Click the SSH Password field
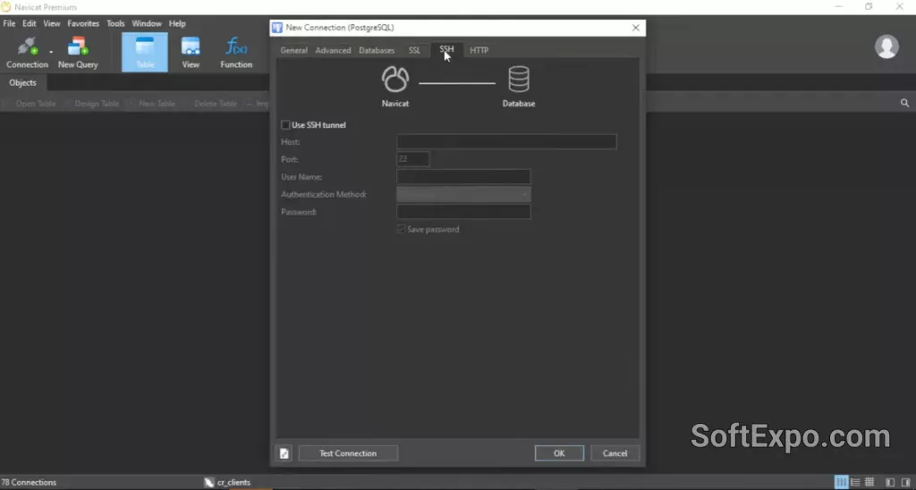The height and width of the screenshot is (490, 916). (464, 212)
